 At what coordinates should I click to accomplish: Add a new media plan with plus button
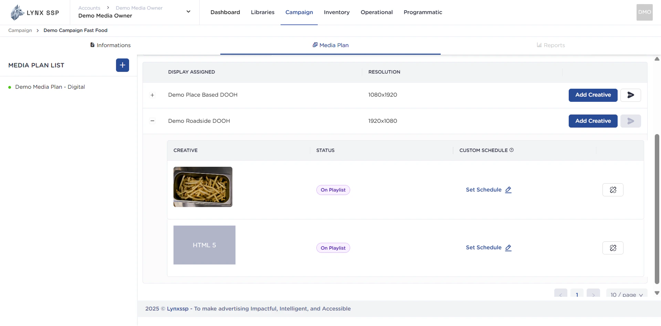123,65
